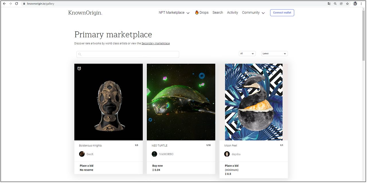Click the address bar URL knownorigin.io/gallery
Viewport: 367px width, 183px height.
click(x=41, y=4)
